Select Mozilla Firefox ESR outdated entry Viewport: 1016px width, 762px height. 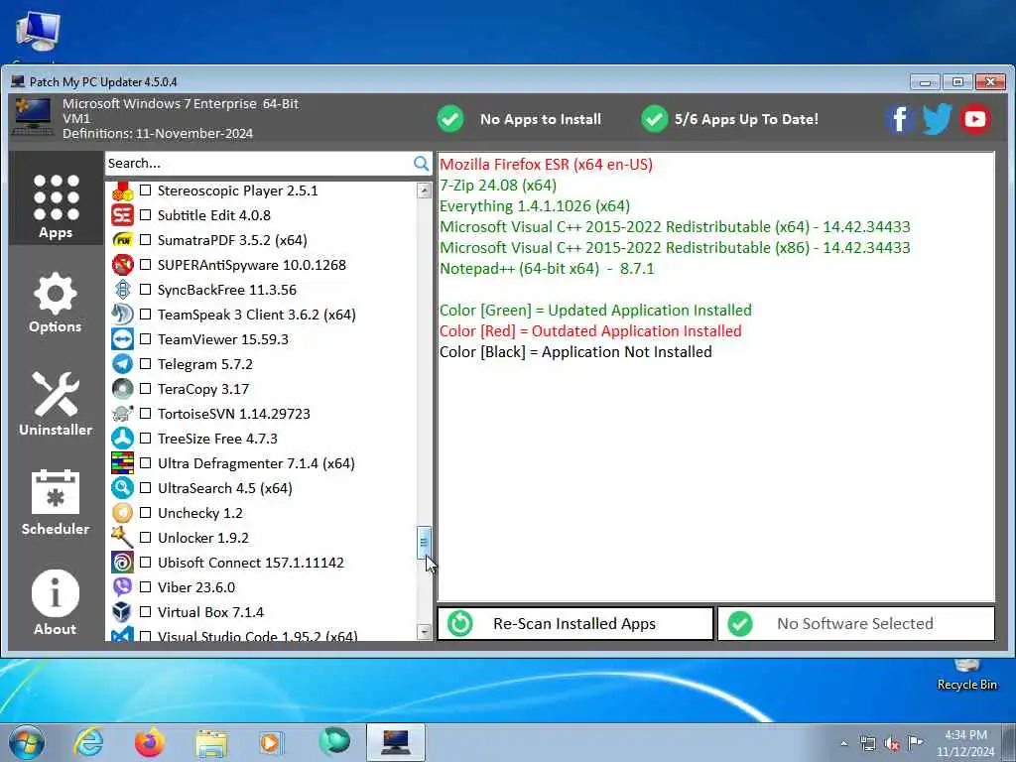[547, 164]
